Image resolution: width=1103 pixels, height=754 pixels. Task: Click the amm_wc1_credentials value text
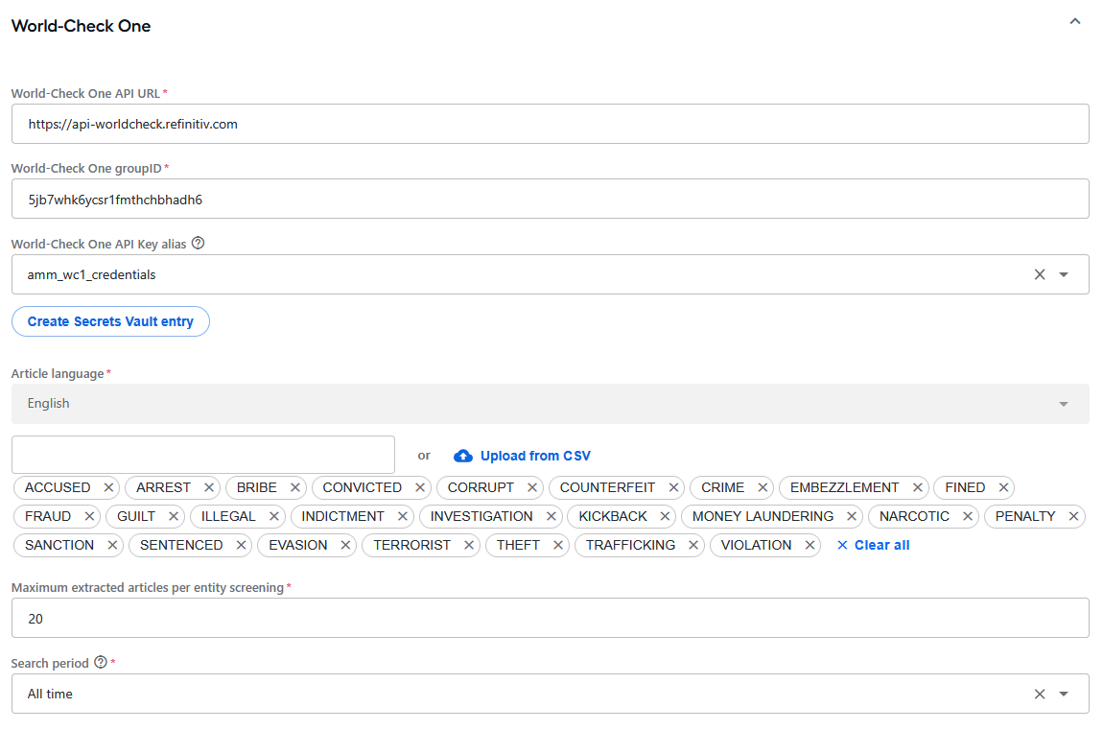(x=91, y=275)
